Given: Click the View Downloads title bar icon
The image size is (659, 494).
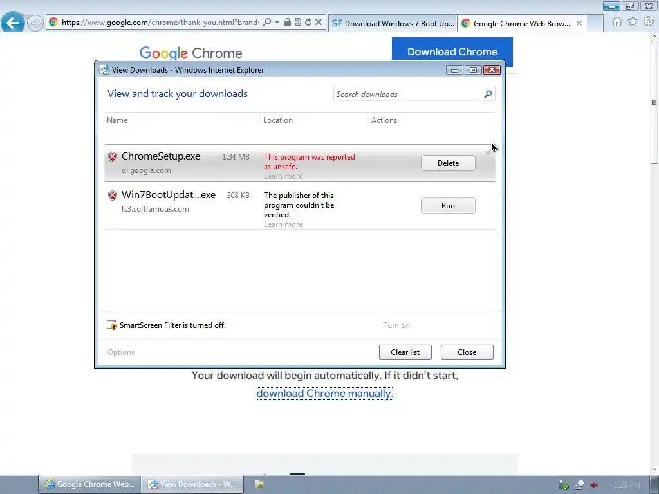Looking at the screenshot, I should coord(104,69).
